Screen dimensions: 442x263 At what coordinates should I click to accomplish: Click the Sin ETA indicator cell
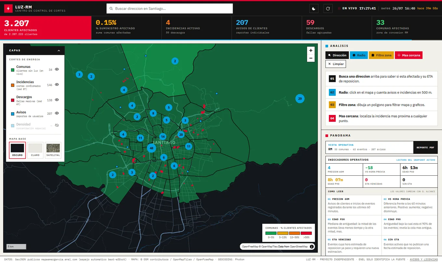419,181
